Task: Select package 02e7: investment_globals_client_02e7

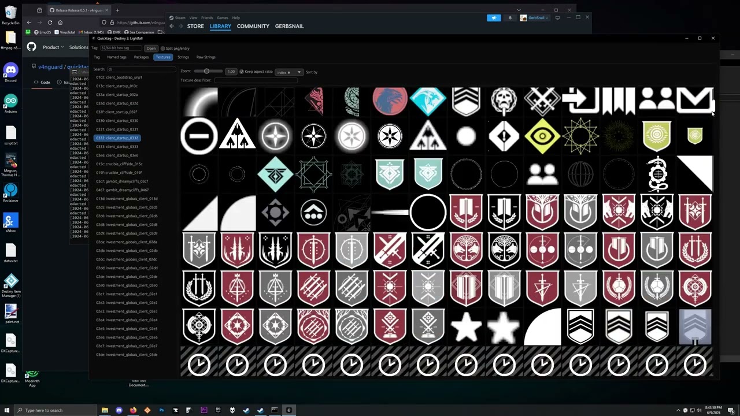Action: click(x=127, y=346)
